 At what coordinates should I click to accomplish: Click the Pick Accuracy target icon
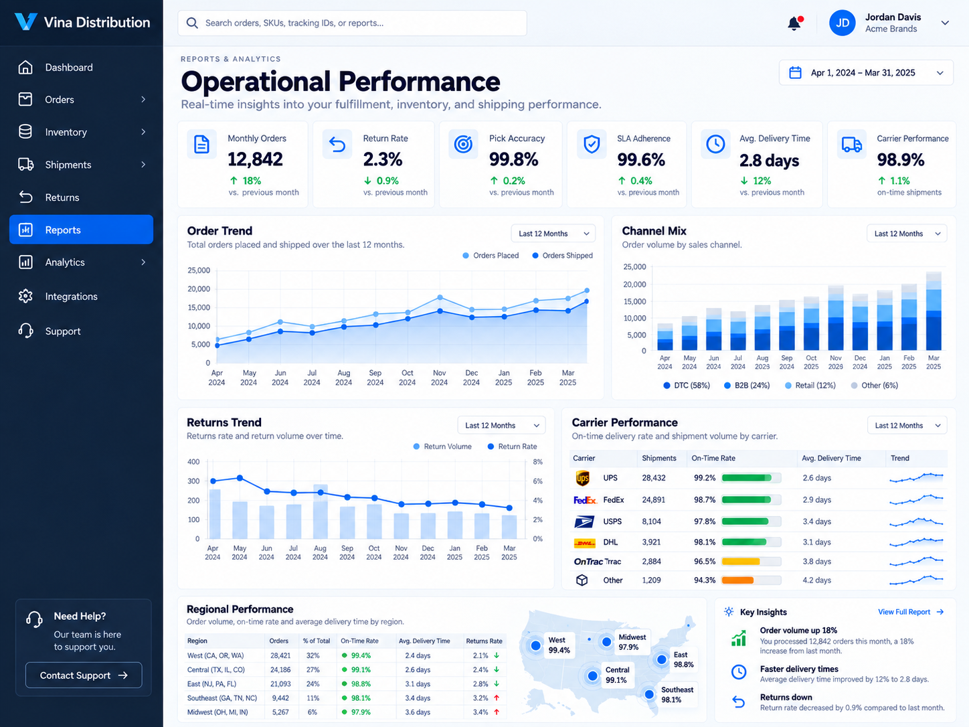point(463,144)
